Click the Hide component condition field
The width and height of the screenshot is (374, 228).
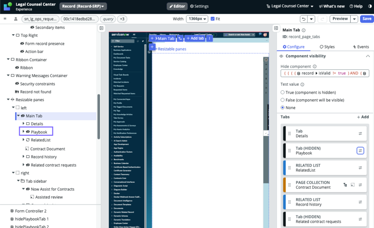[x=325, y=74]
